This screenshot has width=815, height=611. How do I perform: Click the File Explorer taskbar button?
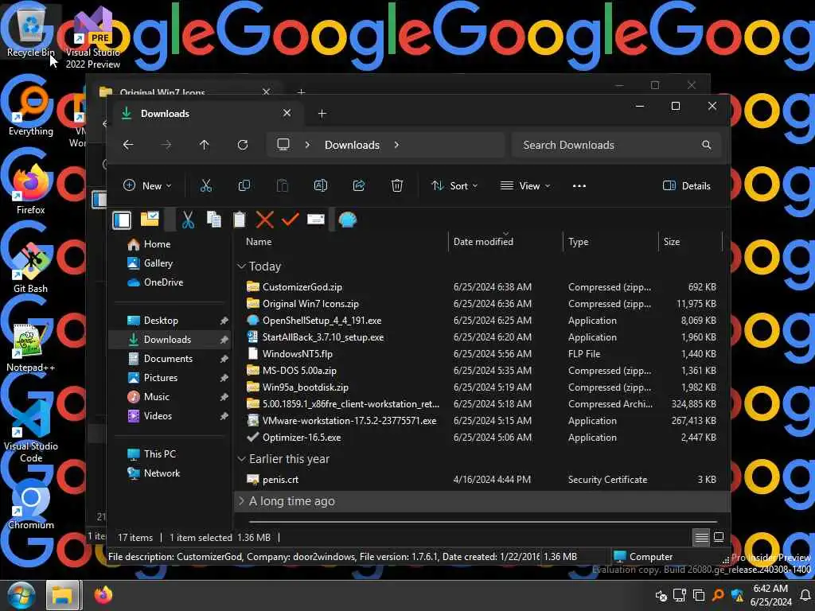[63, 595]
